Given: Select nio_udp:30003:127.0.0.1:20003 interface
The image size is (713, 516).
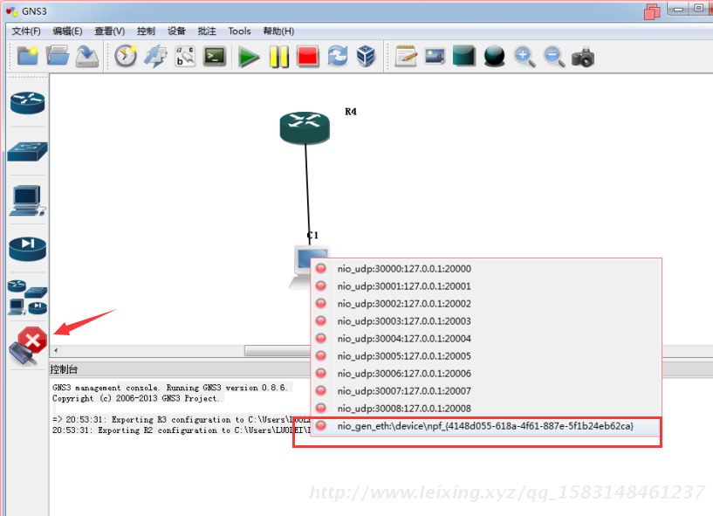Looking at the screenshot, I should tap(485, 320).
